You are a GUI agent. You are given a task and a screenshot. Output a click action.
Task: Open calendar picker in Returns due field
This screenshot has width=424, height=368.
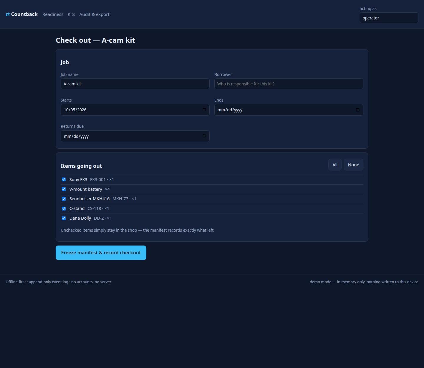tap(204, 136)
